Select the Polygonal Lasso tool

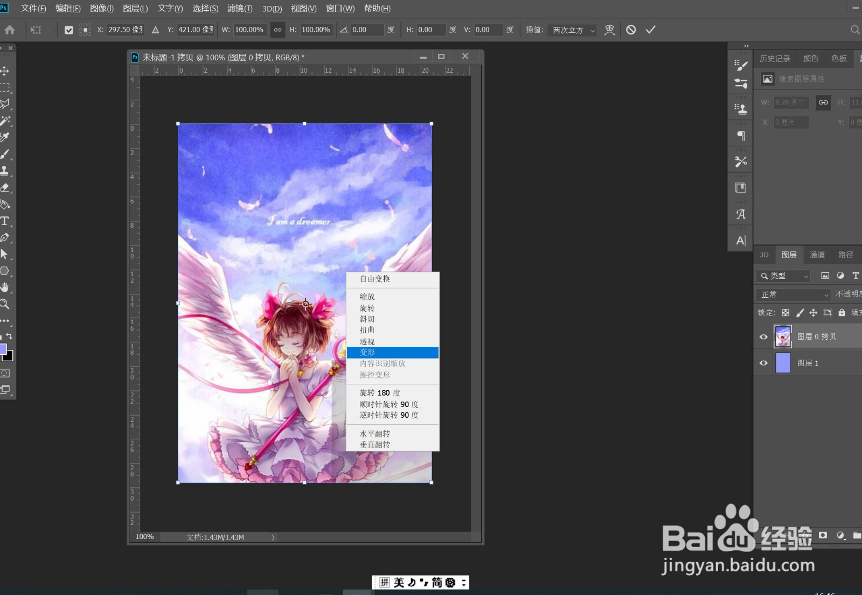[5, 104]
